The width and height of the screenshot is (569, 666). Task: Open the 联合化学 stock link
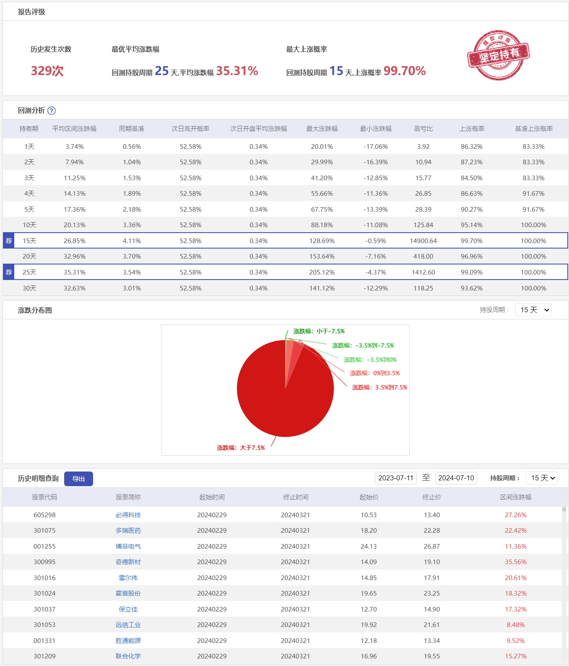click(128, 656)
